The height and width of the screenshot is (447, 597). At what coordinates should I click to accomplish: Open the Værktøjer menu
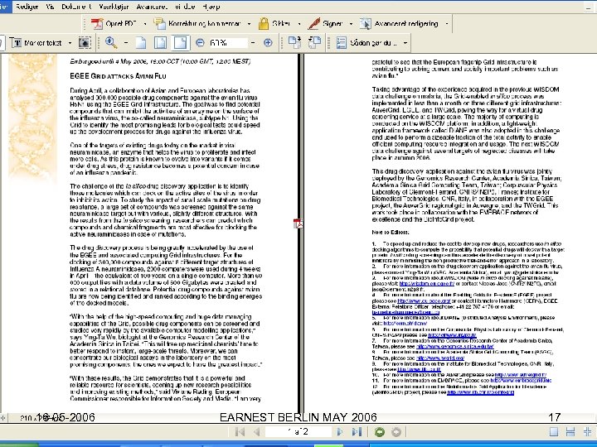pyautogui.click(x=114, y=7)
